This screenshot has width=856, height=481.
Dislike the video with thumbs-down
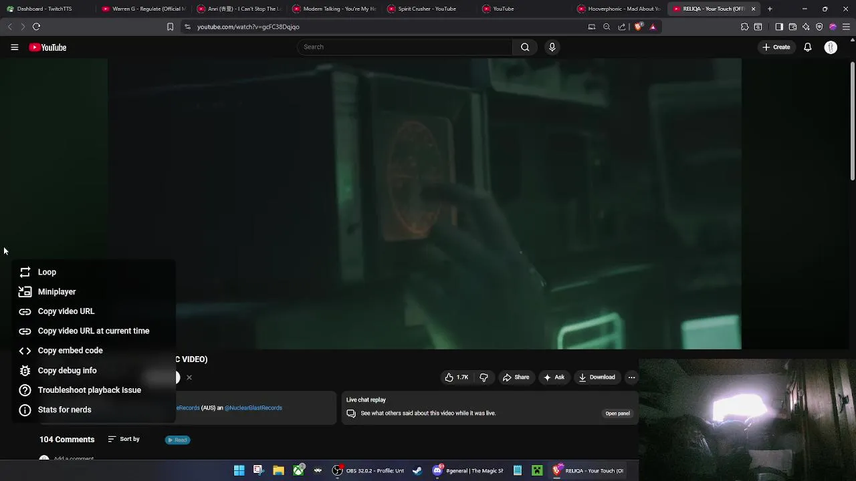click(x=484, y=377)
